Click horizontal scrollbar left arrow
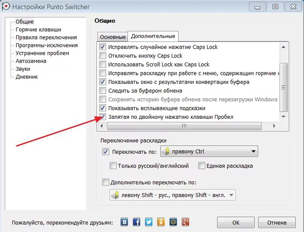 click(x=102, y=126)
